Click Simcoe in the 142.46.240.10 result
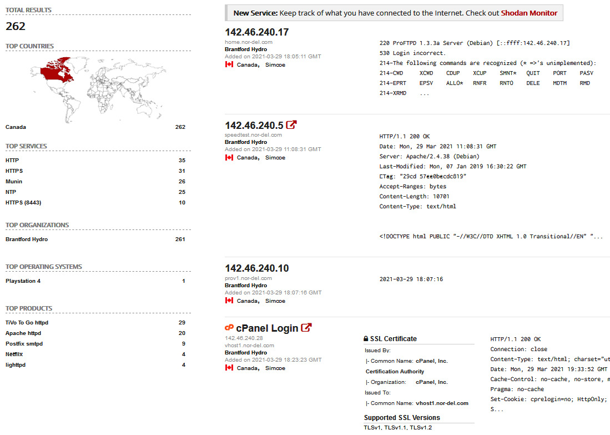The height and width of the screenshot is (435, 610). [x=275, y=301]
